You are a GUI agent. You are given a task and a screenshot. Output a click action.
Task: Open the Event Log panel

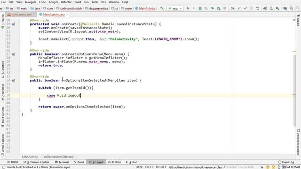click(x=286, y=162)
